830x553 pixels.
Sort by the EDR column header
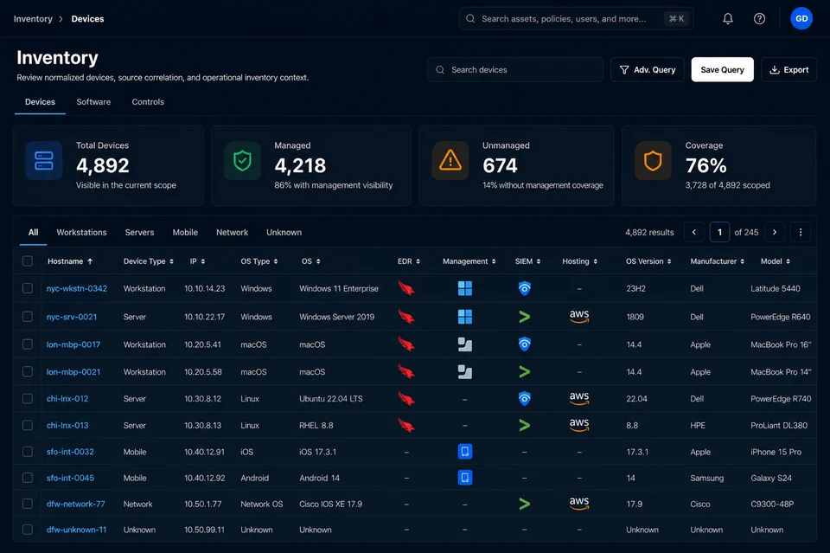409,261
